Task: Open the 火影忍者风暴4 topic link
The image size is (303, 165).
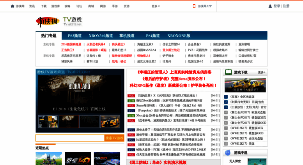Action: pyautogui.click(x=96, y=44)
